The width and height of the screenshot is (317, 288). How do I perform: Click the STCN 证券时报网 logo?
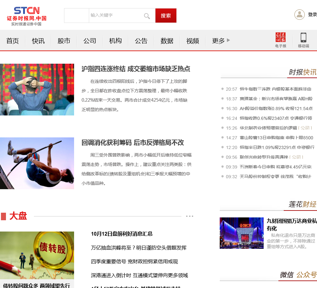click(27, 16)
